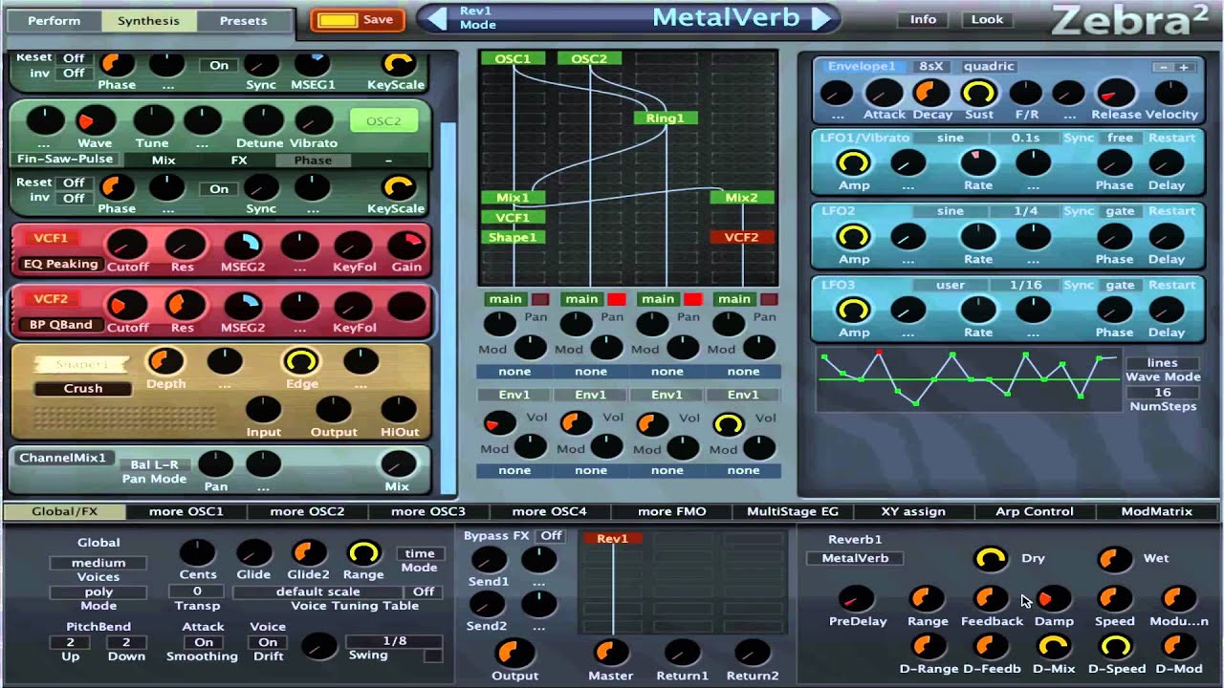Select the OSC2 module in the patch grid
1224x688 pixels.
point(589,59)
